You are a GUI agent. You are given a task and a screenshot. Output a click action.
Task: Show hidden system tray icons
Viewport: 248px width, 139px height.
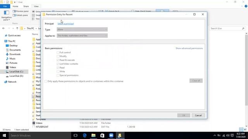pyautogui.click(x=215, y=136)
